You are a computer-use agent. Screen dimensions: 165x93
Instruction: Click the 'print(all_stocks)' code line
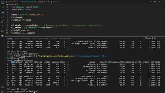click(20, 30)
